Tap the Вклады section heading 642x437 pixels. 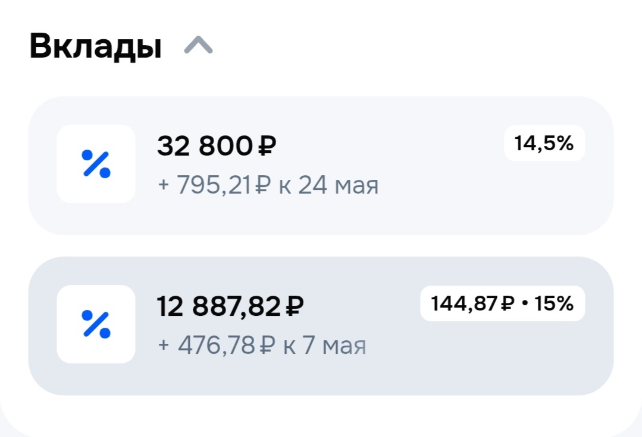click(x=95, y=47)
